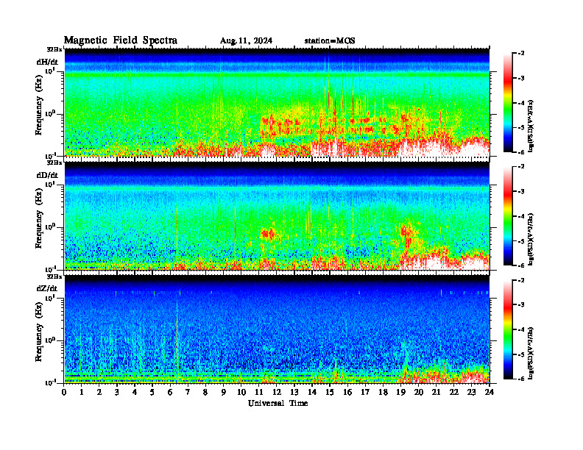583x450 pixels.
Task: Click the "17" hour tick label
Action: [365, 393]
